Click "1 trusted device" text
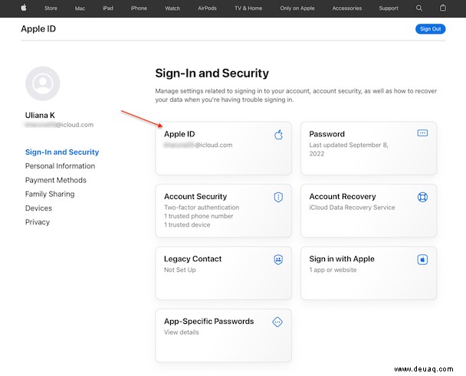This screenshot has height=376, width=466. pos(187,224)
